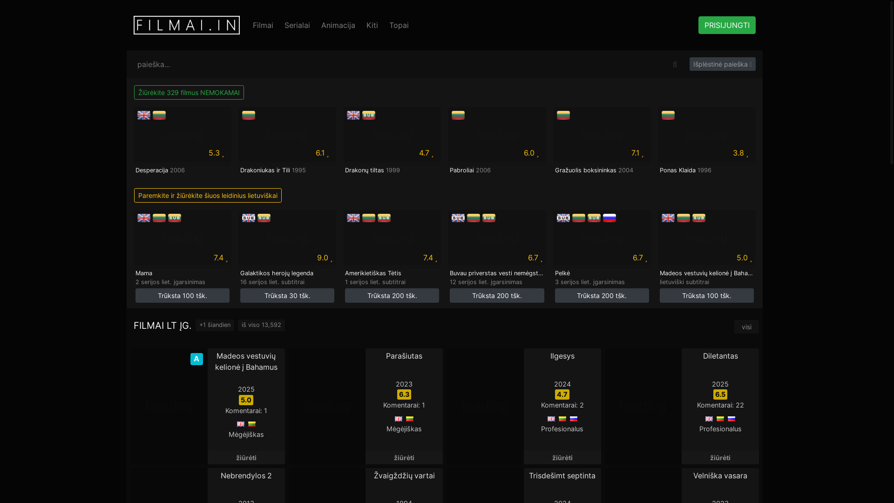Open the Ilgesys title link
The height and width of the screenshot is (503, 894).
(x=562, y=356)
